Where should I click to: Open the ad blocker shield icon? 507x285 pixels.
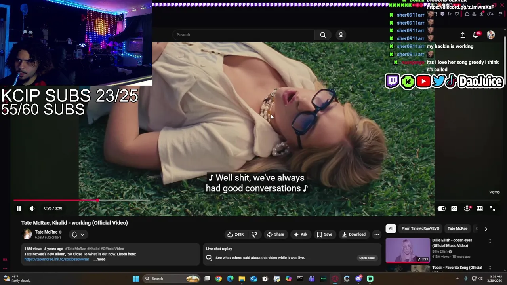tap(442, 14)
